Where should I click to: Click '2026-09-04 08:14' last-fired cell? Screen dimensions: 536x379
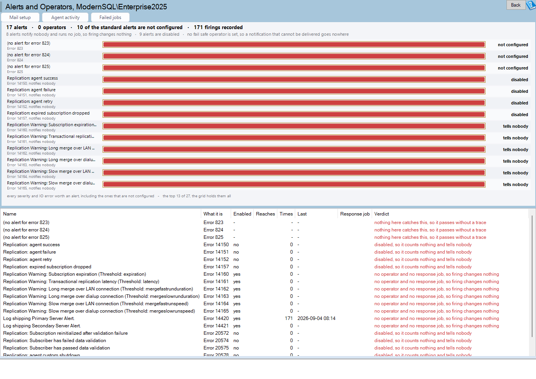[x=317, y=318]
